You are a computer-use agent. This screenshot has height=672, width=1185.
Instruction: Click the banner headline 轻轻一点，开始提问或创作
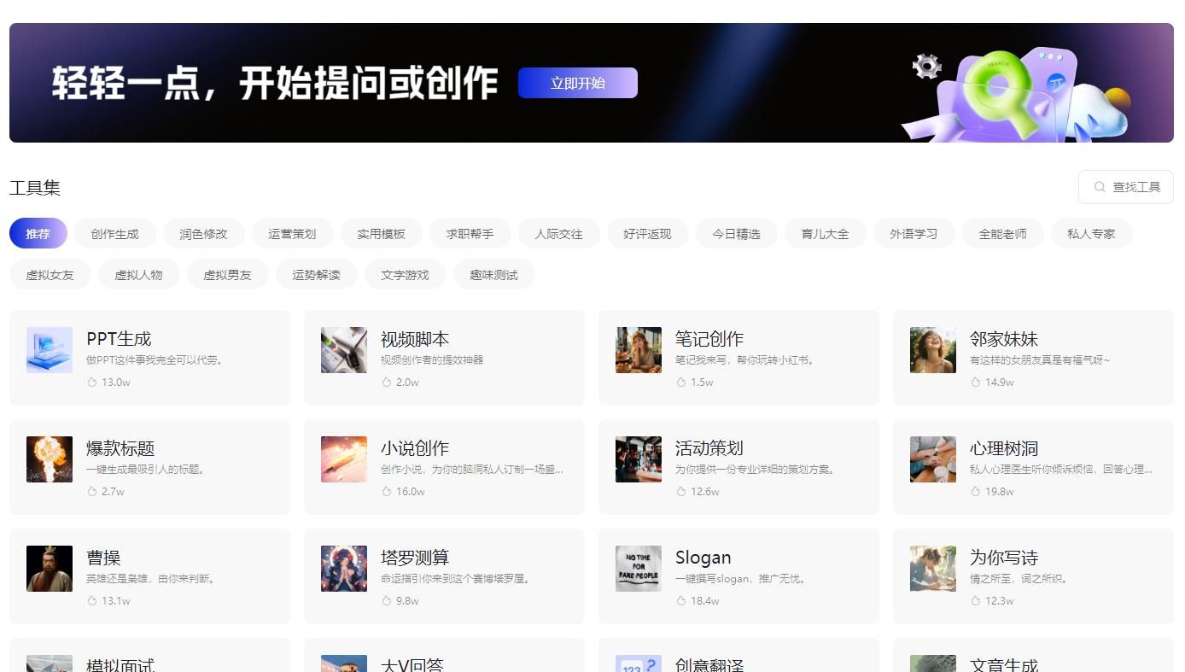pos(275,83)
